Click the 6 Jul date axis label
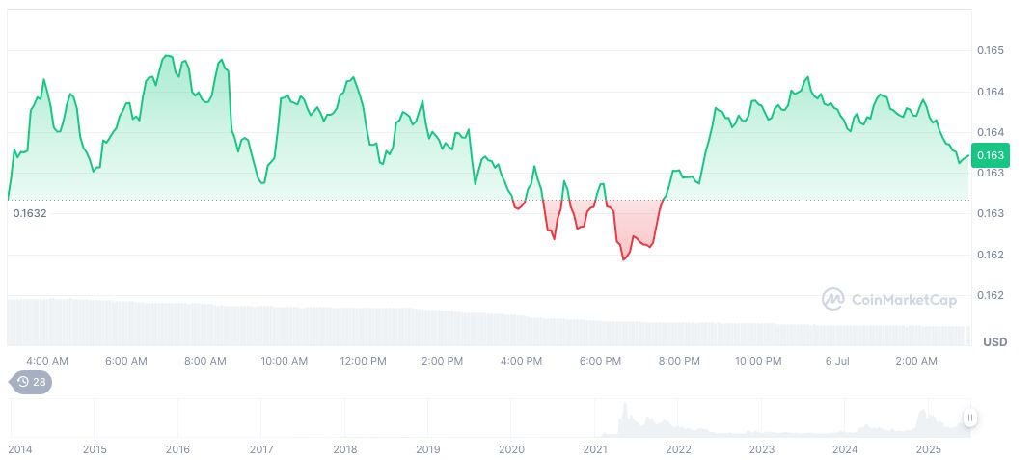 coord(835,361)
